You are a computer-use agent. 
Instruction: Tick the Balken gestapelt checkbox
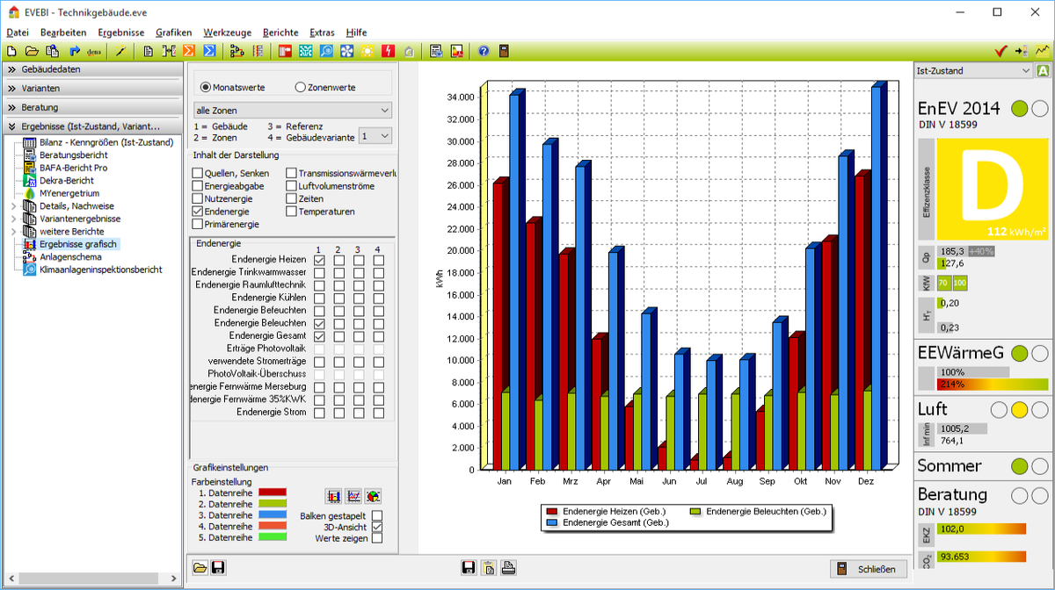click(377, 515)
